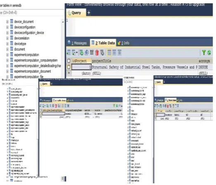Select experimentcomputation_computersystem table in tree

(36, 60)
